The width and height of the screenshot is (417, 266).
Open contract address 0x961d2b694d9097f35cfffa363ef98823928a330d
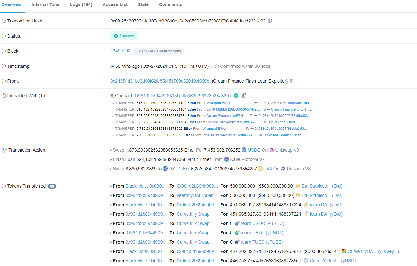click(x=182, y=96)
